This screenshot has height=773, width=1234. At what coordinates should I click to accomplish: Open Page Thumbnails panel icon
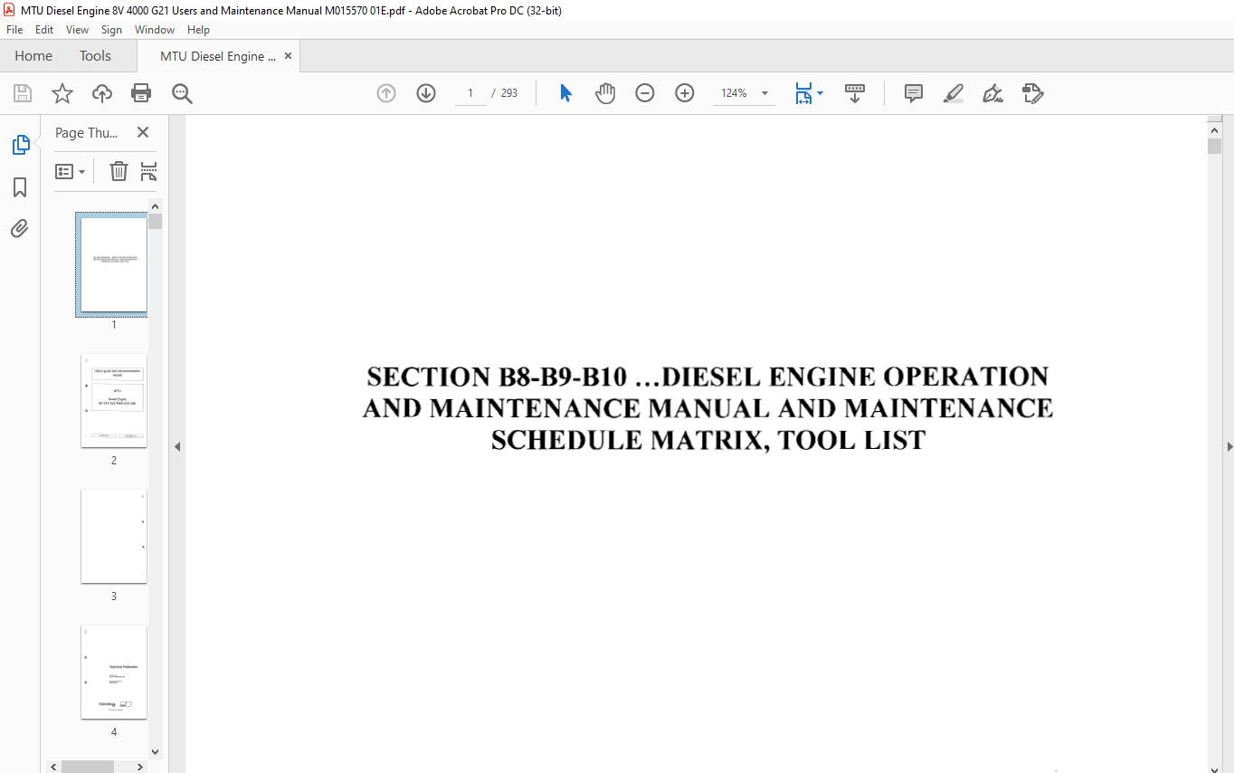[x=20, y=144]
